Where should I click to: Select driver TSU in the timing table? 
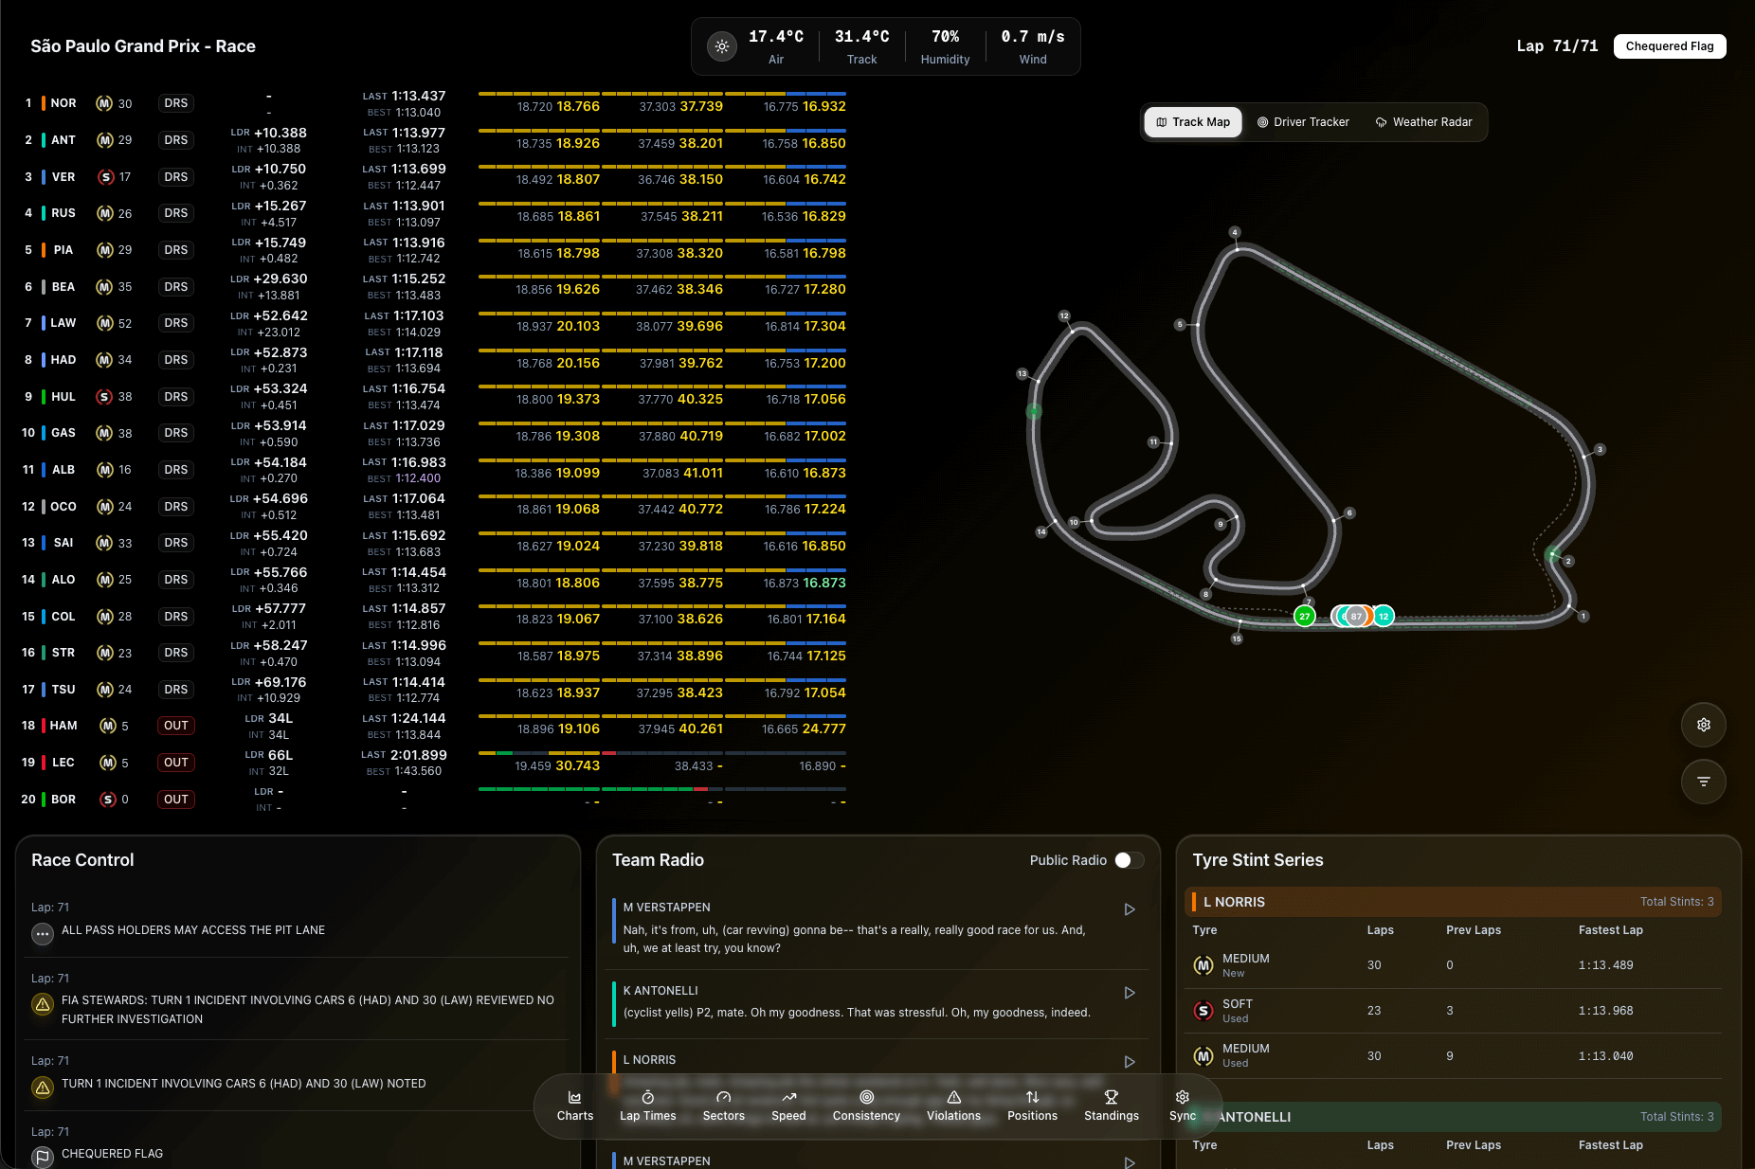pyautogui.click(x=63, y=690)
